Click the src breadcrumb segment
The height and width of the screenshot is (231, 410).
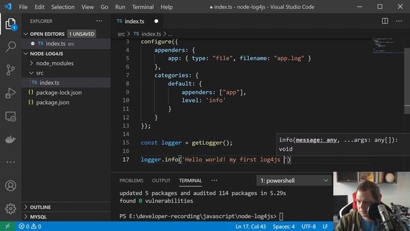pyautogui.click(x=121, y=34)
